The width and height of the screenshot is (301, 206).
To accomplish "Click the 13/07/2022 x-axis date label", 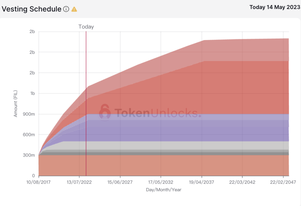I will tap(79, 182).
